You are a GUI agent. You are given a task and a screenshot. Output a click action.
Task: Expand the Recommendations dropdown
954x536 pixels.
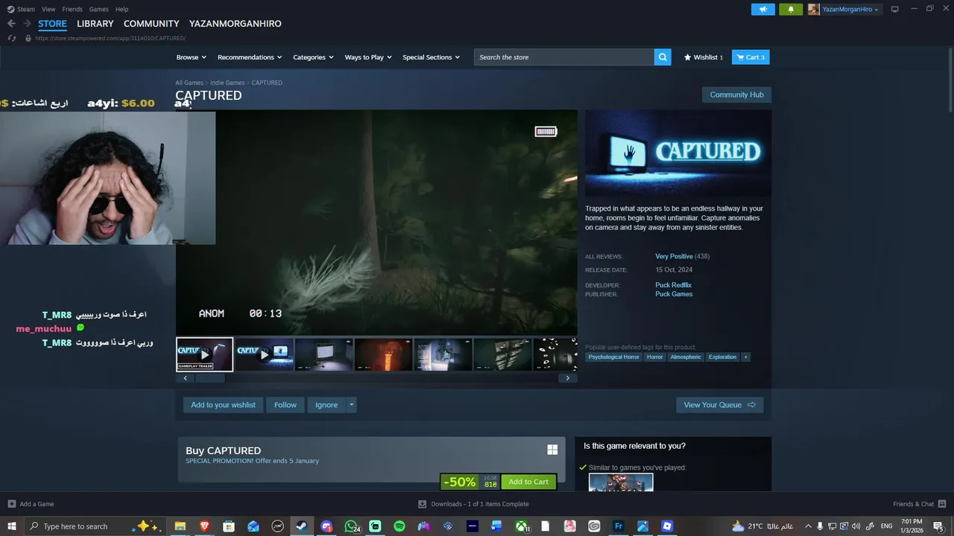tap(250, 57)
